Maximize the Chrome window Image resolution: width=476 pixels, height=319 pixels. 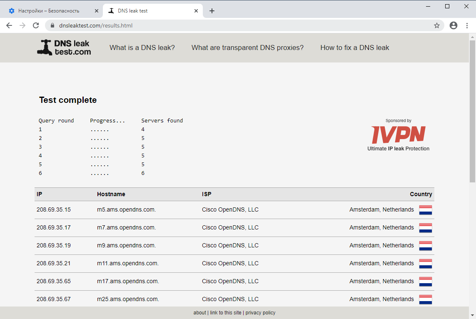pos(447,6)
